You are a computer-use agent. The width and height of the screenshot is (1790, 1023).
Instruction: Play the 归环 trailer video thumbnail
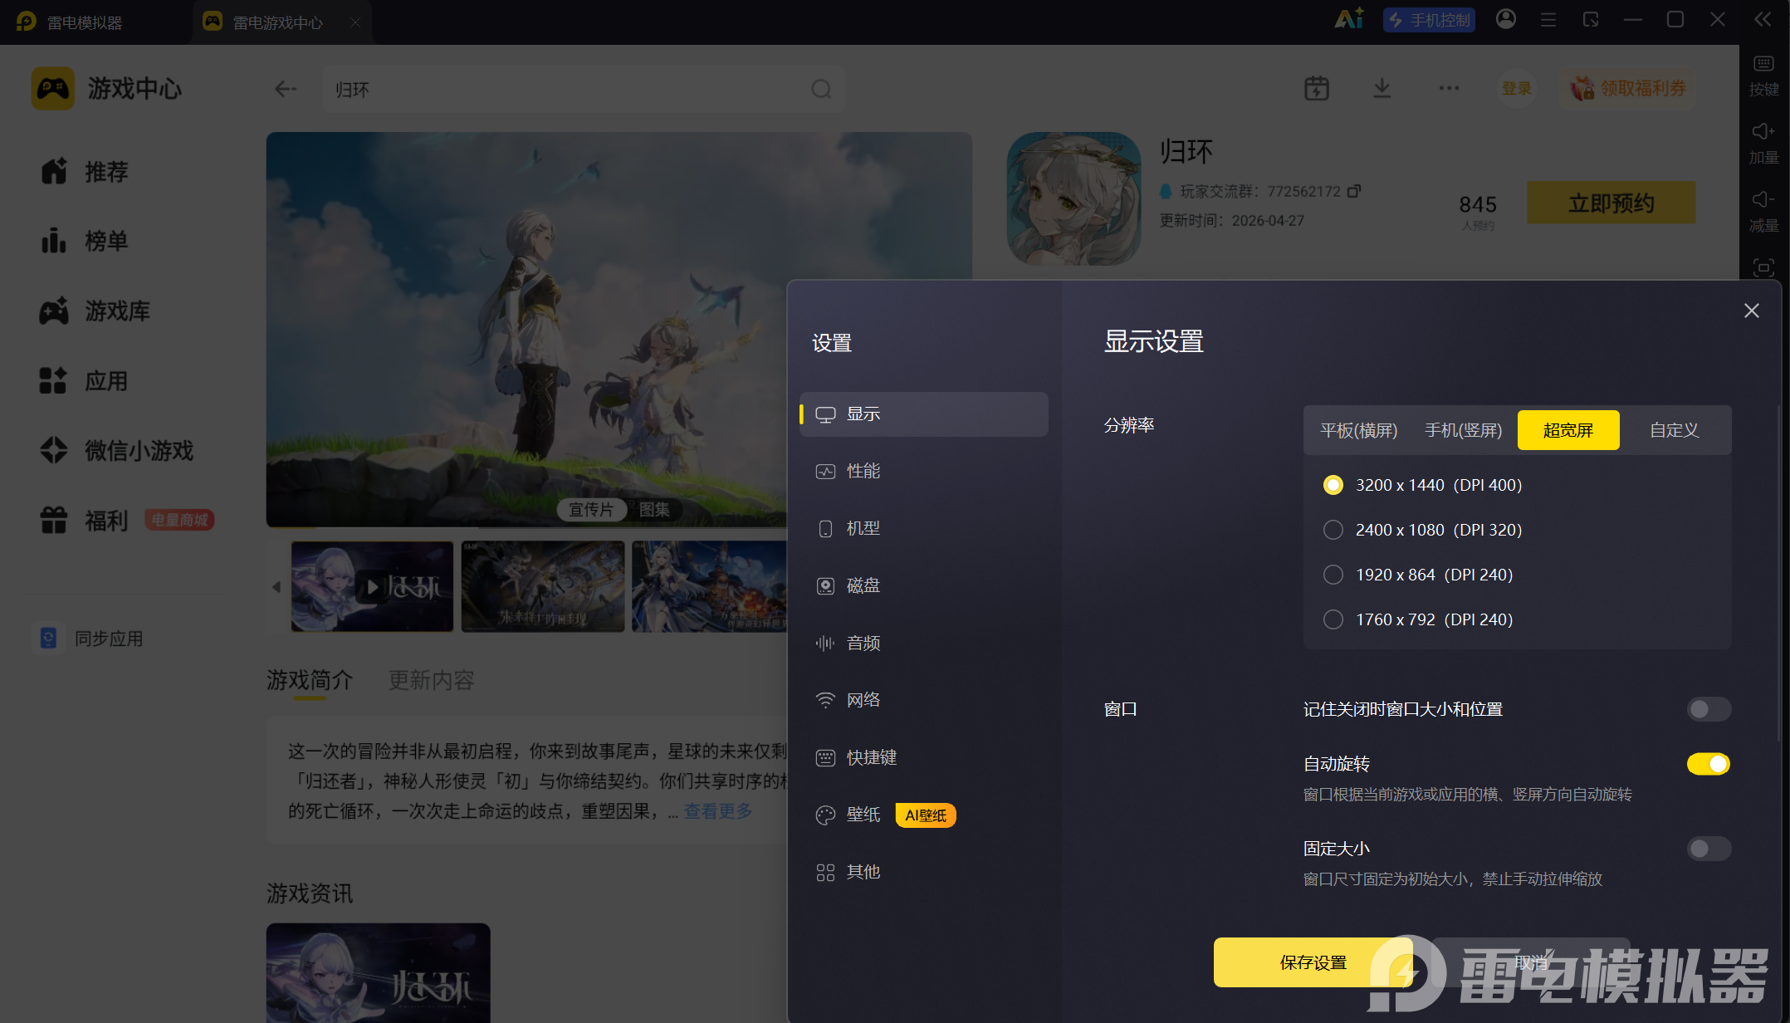pyautogui.click(x=372, y=587)
